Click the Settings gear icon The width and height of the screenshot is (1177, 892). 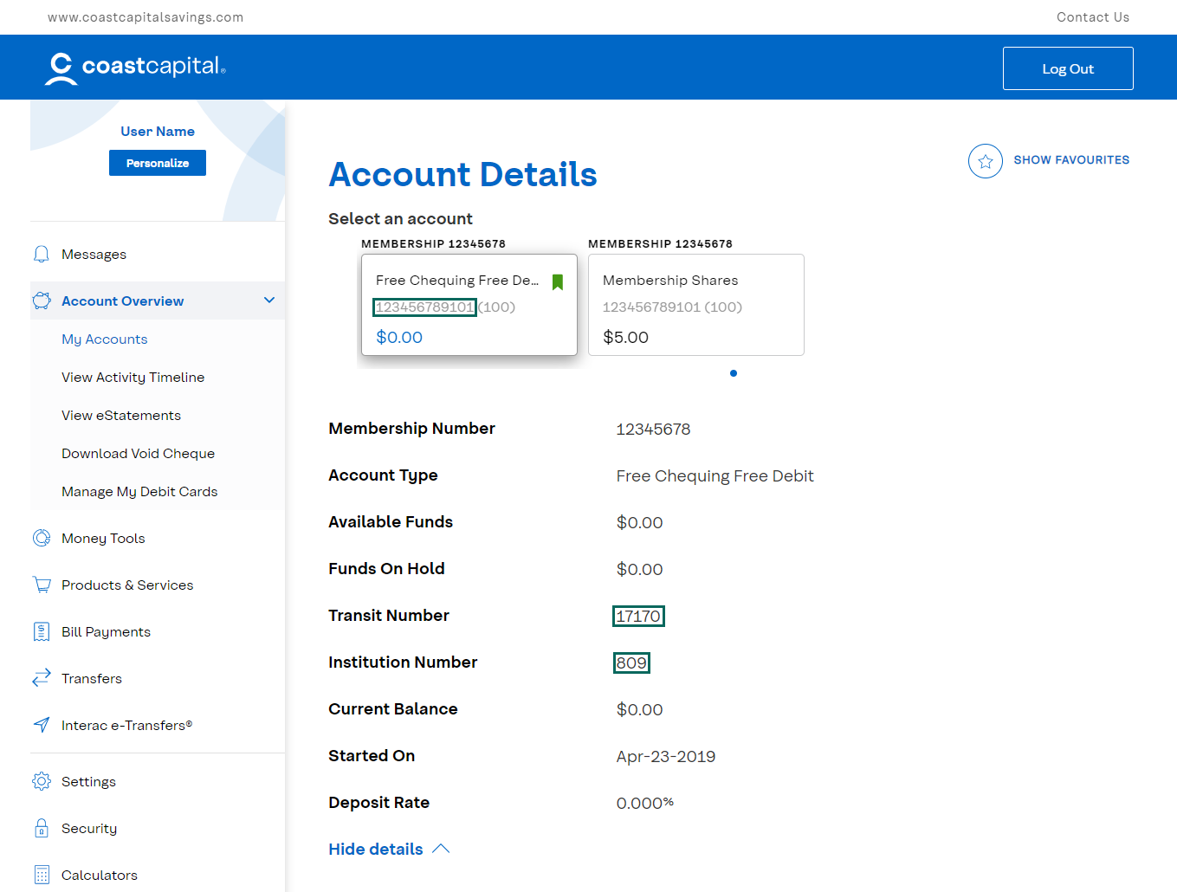(42, 781)
